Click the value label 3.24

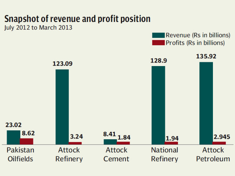(76, 137)
